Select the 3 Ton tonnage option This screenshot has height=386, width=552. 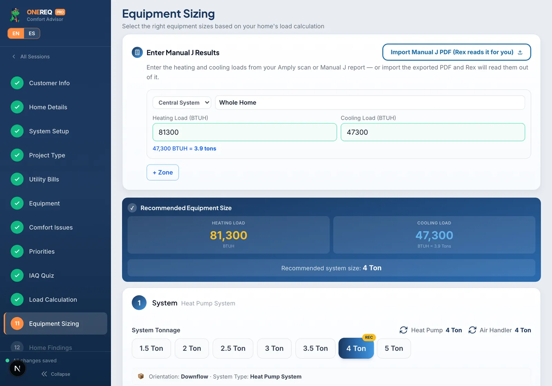pyautogui.click(x=274, y=348)
